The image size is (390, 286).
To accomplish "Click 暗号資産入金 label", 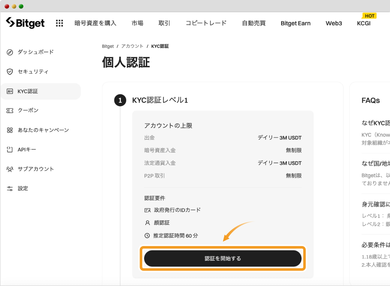I will (160, 150).
